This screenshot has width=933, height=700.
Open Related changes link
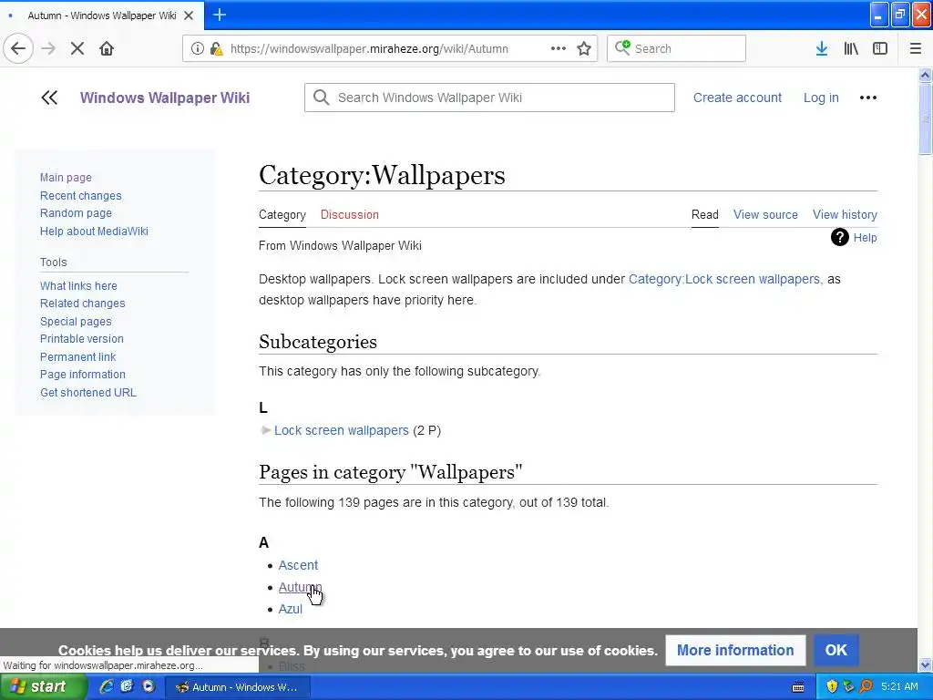coord(82,303)
